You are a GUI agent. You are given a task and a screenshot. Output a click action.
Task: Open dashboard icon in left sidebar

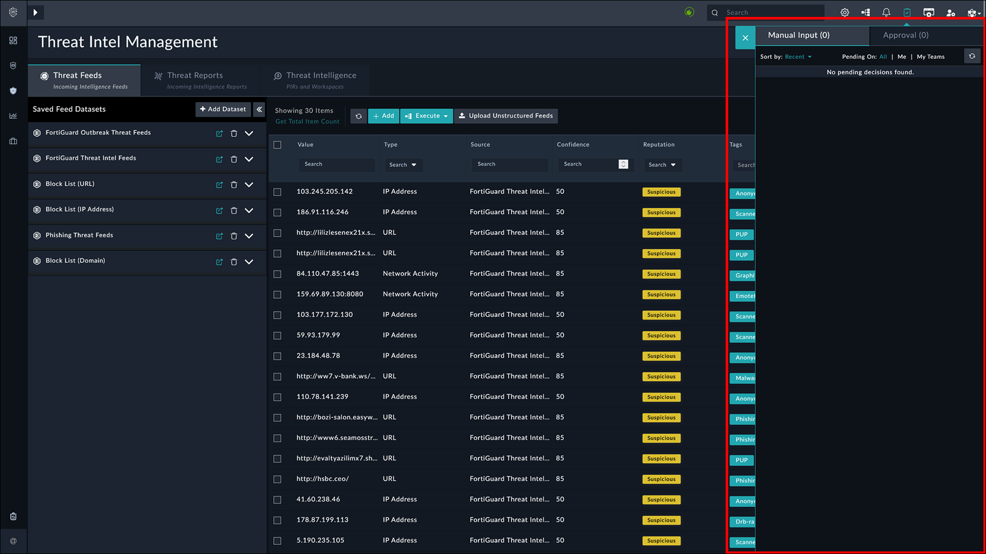(13, 41)
